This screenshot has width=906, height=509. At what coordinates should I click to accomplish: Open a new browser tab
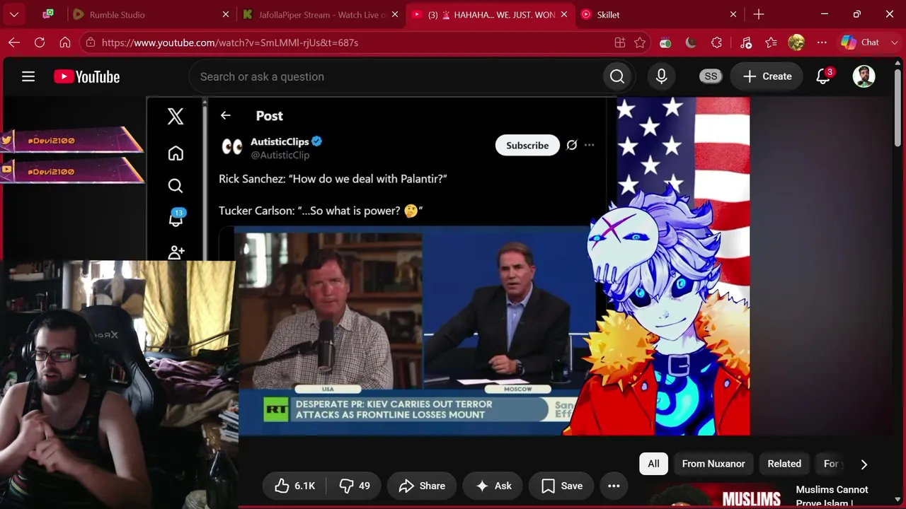click(x=759, y=14)
